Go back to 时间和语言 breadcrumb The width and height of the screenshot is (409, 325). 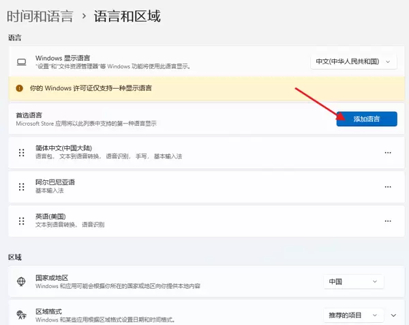click(40, 16)
